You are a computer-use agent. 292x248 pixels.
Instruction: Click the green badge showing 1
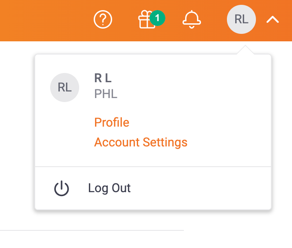tap(157, 18)
